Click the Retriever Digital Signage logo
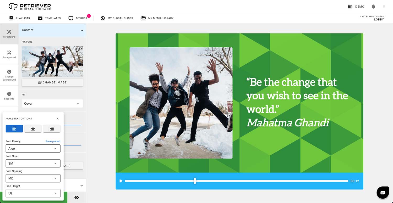Image resolution: width=393 pixels, height=203 pixels. [30, 7]
